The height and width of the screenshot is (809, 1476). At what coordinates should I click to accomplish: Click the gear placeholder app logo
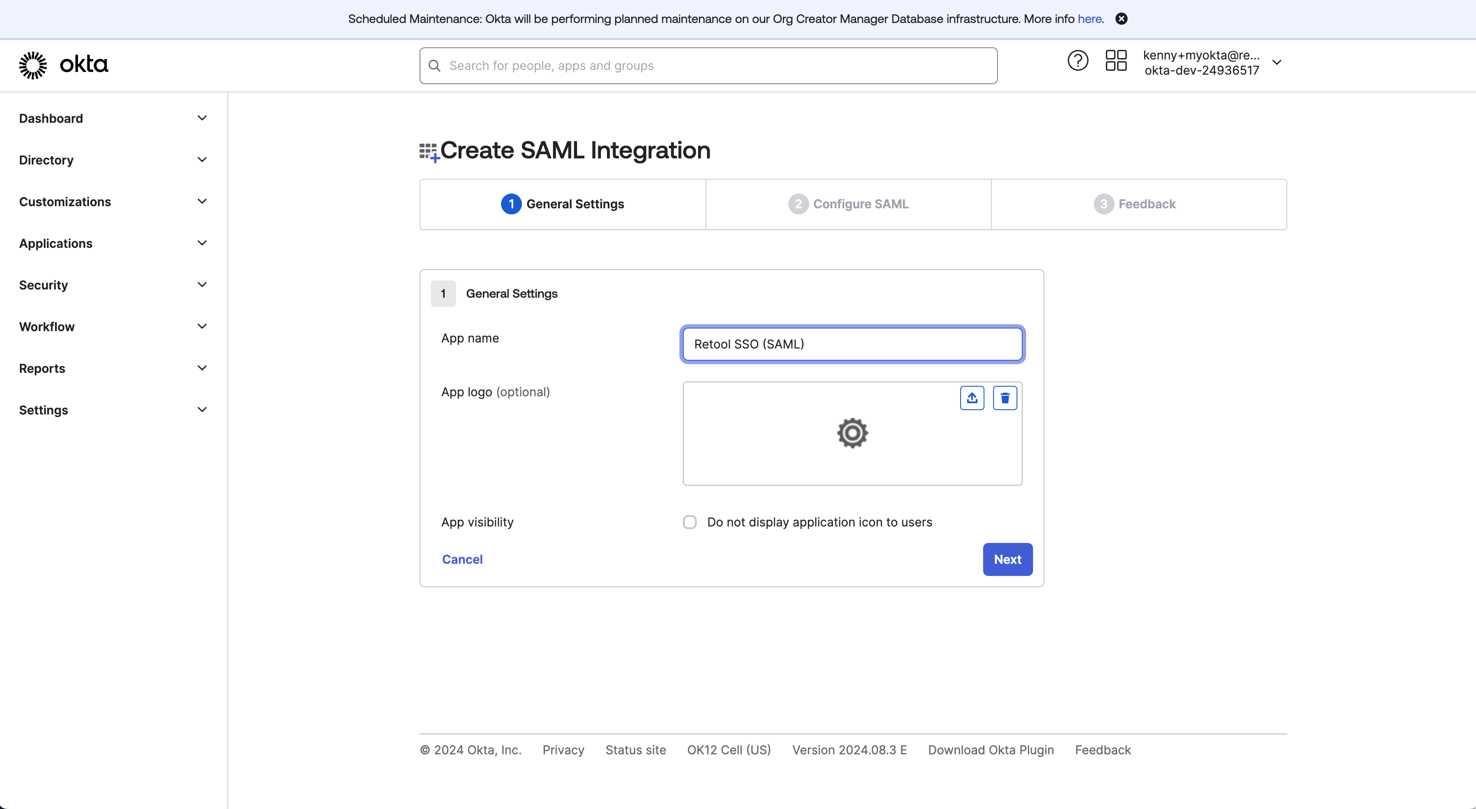(x=852, y=433)
